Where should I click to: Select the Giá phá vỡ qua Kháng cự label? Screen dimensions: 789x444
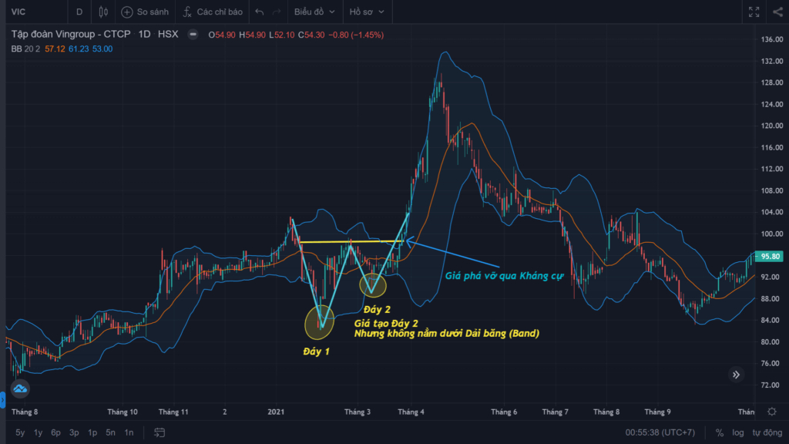click(x=504, y=276)
